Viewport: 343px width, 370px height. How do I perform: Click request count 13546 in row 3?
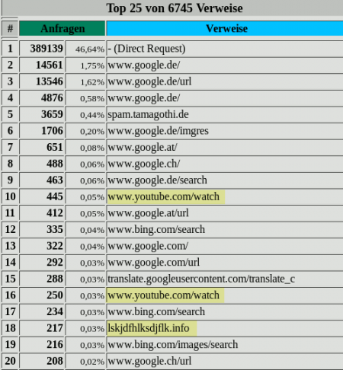pos(50,81)
